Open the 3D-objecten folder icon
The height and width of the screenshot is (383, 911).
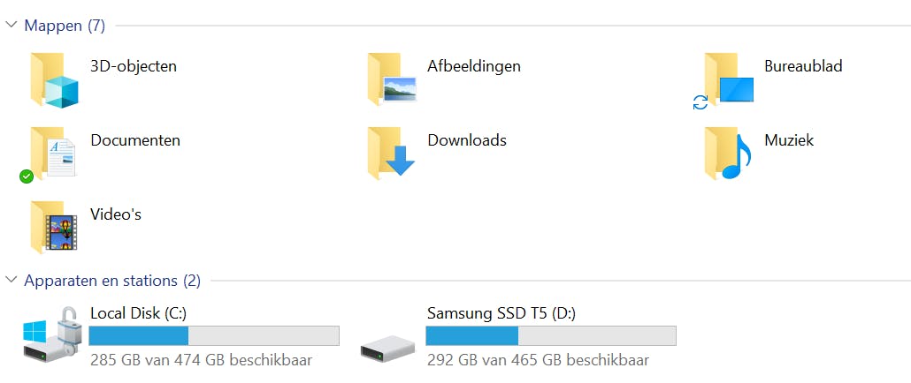54,79
